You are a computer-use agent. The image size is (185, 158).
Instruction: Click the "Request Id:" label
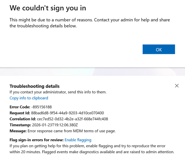20,113
